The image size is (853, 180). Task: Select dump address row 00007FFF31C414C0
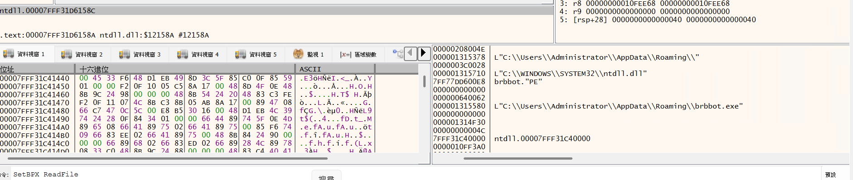click(35, 143)
